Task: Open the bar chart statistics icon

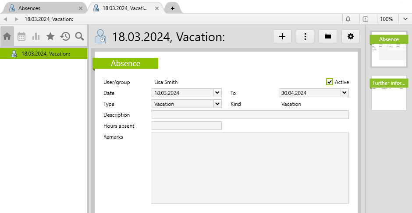Action: (x=36, y=37)
